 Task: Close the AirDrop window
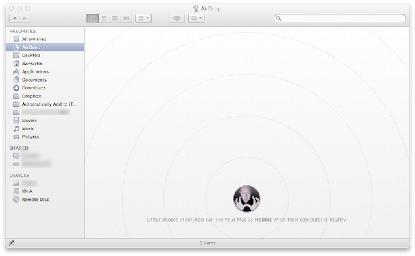coord(12,8)
